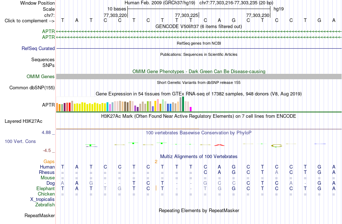342x224 pixels.
Task: Click the GENCODE V50lift37 track title
Action: [x=199, y=26]
